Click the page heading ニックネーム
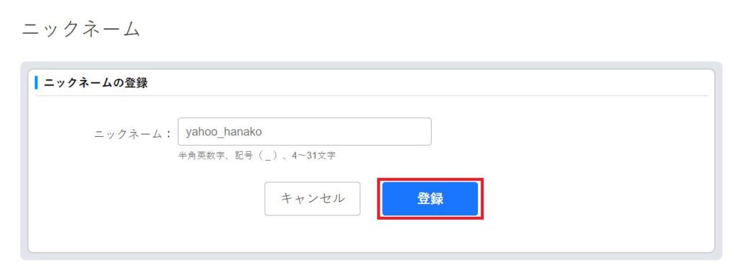The height and width of the screenshot is (266, 738). click(81, 29)
